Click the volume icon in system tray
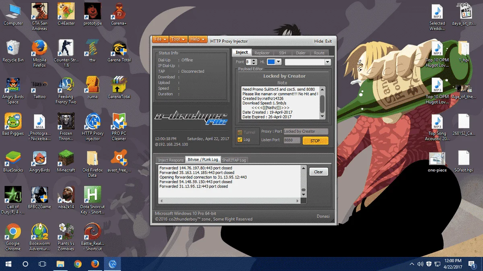The height and width of the screenshot is (271, 483). click(x=420, y=264)
